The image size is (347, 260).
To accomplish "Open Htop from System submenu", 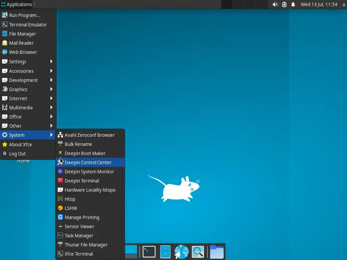I will 90,199.
